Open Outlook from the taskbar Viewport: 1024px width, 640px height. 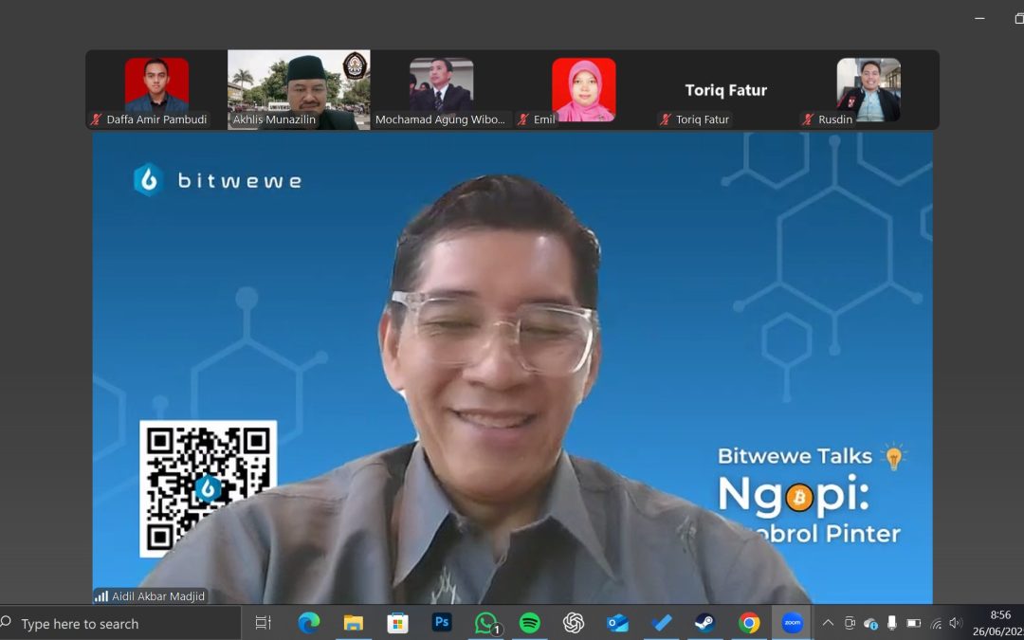617,623
